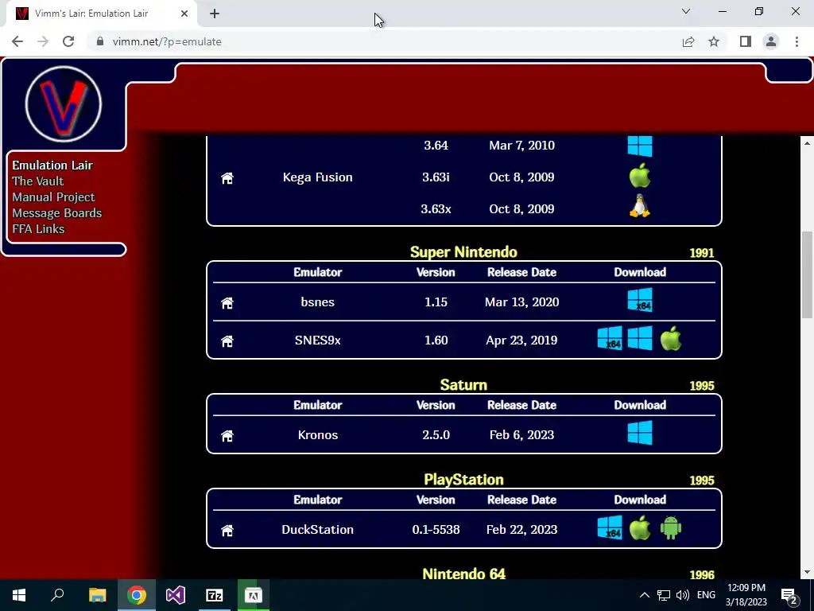The image size is (814, 611).
Task: Open a new browser tab
Action: click(x=215, y=14)
